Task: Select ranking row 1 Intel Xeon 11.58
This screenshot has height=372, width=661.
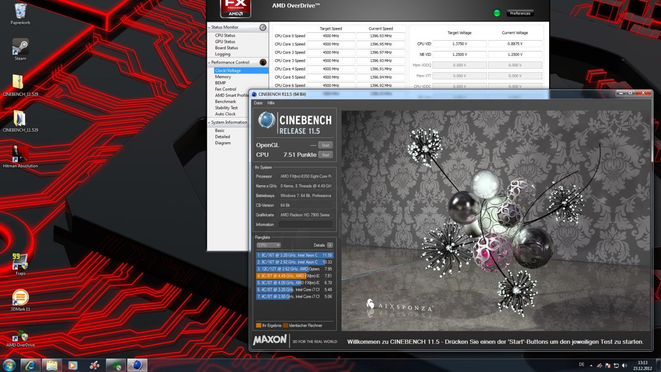Action: (294, 255)
